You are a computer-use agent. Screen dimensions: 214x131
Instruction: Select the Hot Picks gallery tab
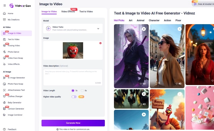click(119, 20)
